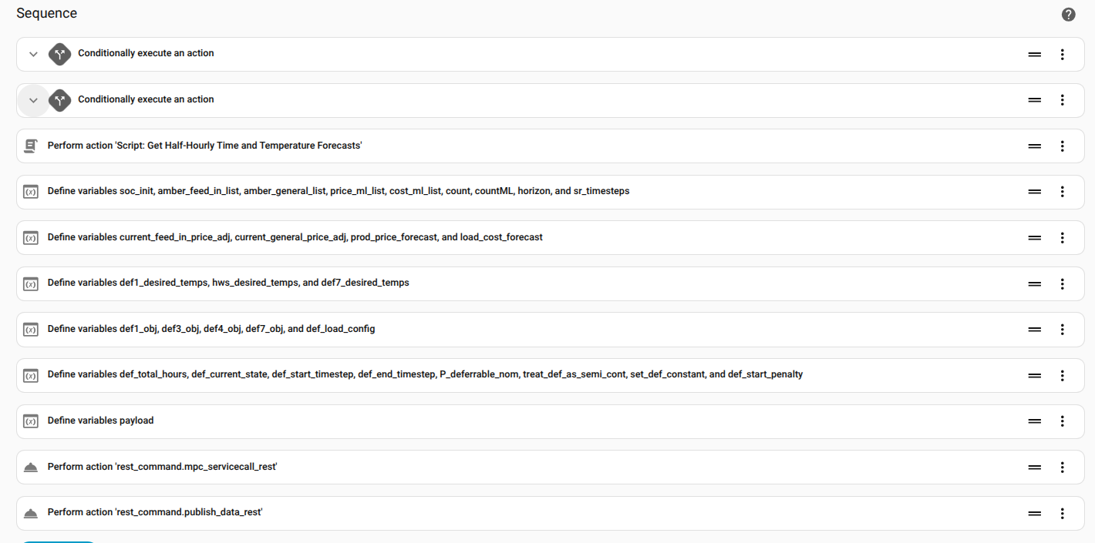
Task: Expand the second Conditionally execute action row
Action: pyautogui.click(x=33, y=101)
